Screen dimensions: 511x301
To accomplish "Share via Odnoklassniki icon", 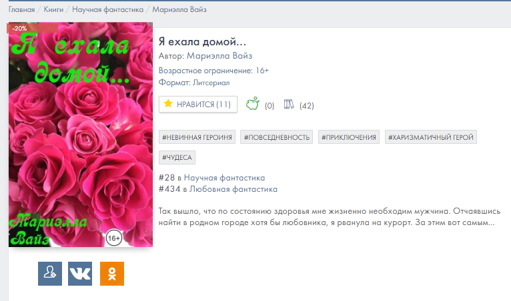I will click(x=112, y=274).
